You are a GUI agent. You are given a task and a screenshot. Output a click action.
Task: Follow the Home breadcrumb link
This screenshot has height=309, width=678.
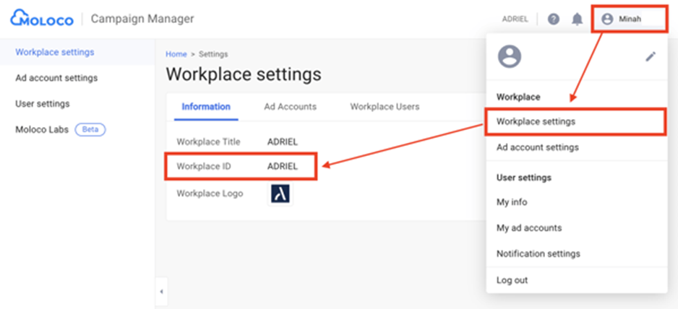pyautogui.click(x=176, y=54)
